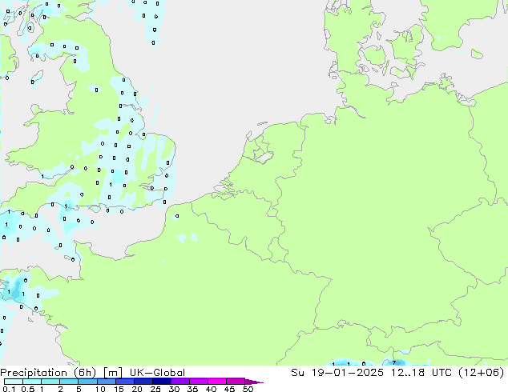Click the legend label '0.1'
The width and height of the screenshot is (508, 392).
tap(10, 389)
